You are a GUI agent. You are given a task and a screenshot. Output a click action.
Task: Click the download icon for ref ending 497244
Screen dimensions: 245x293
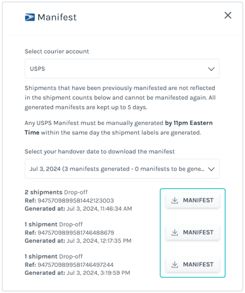[175, 265]
